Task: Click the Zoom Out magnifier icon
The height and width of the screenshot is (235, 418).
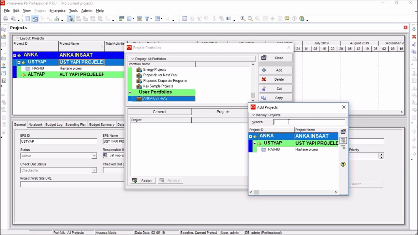Action: coord(250,19)
